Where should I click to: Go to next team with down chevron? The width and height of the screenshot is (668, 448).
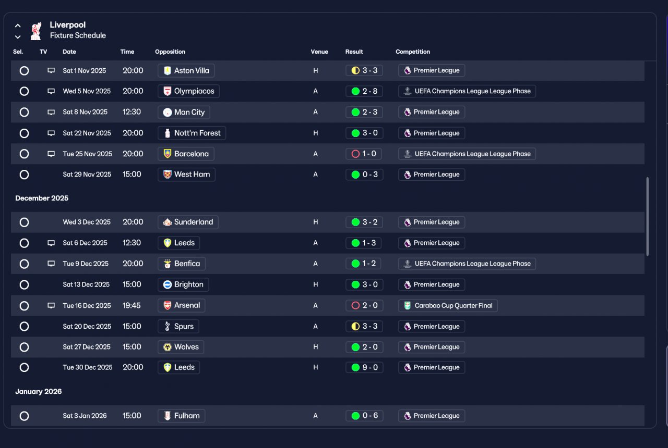coord(18,37)
